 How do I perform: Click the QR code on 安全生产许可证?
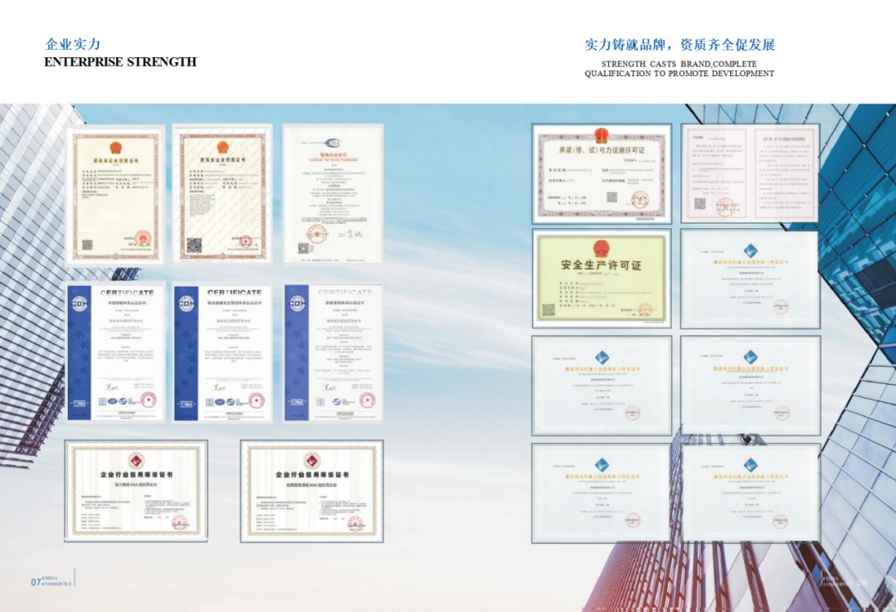coord(548,310)
